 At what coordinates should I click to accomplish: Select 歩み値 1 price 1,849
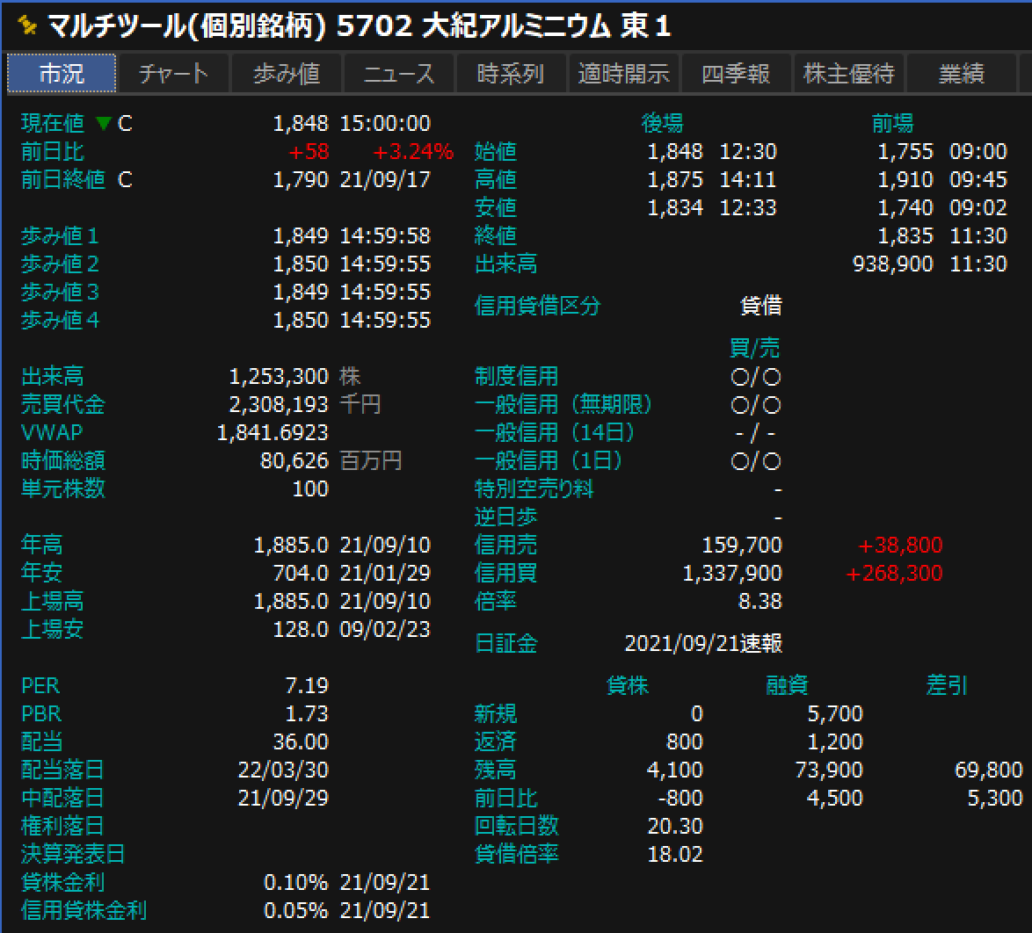301,235
